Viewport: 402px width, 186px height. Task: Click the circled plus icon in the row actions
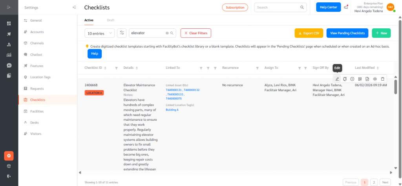click(352, 79)
